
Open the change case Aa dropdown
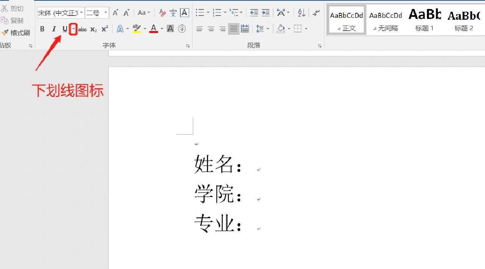point(144,13)
